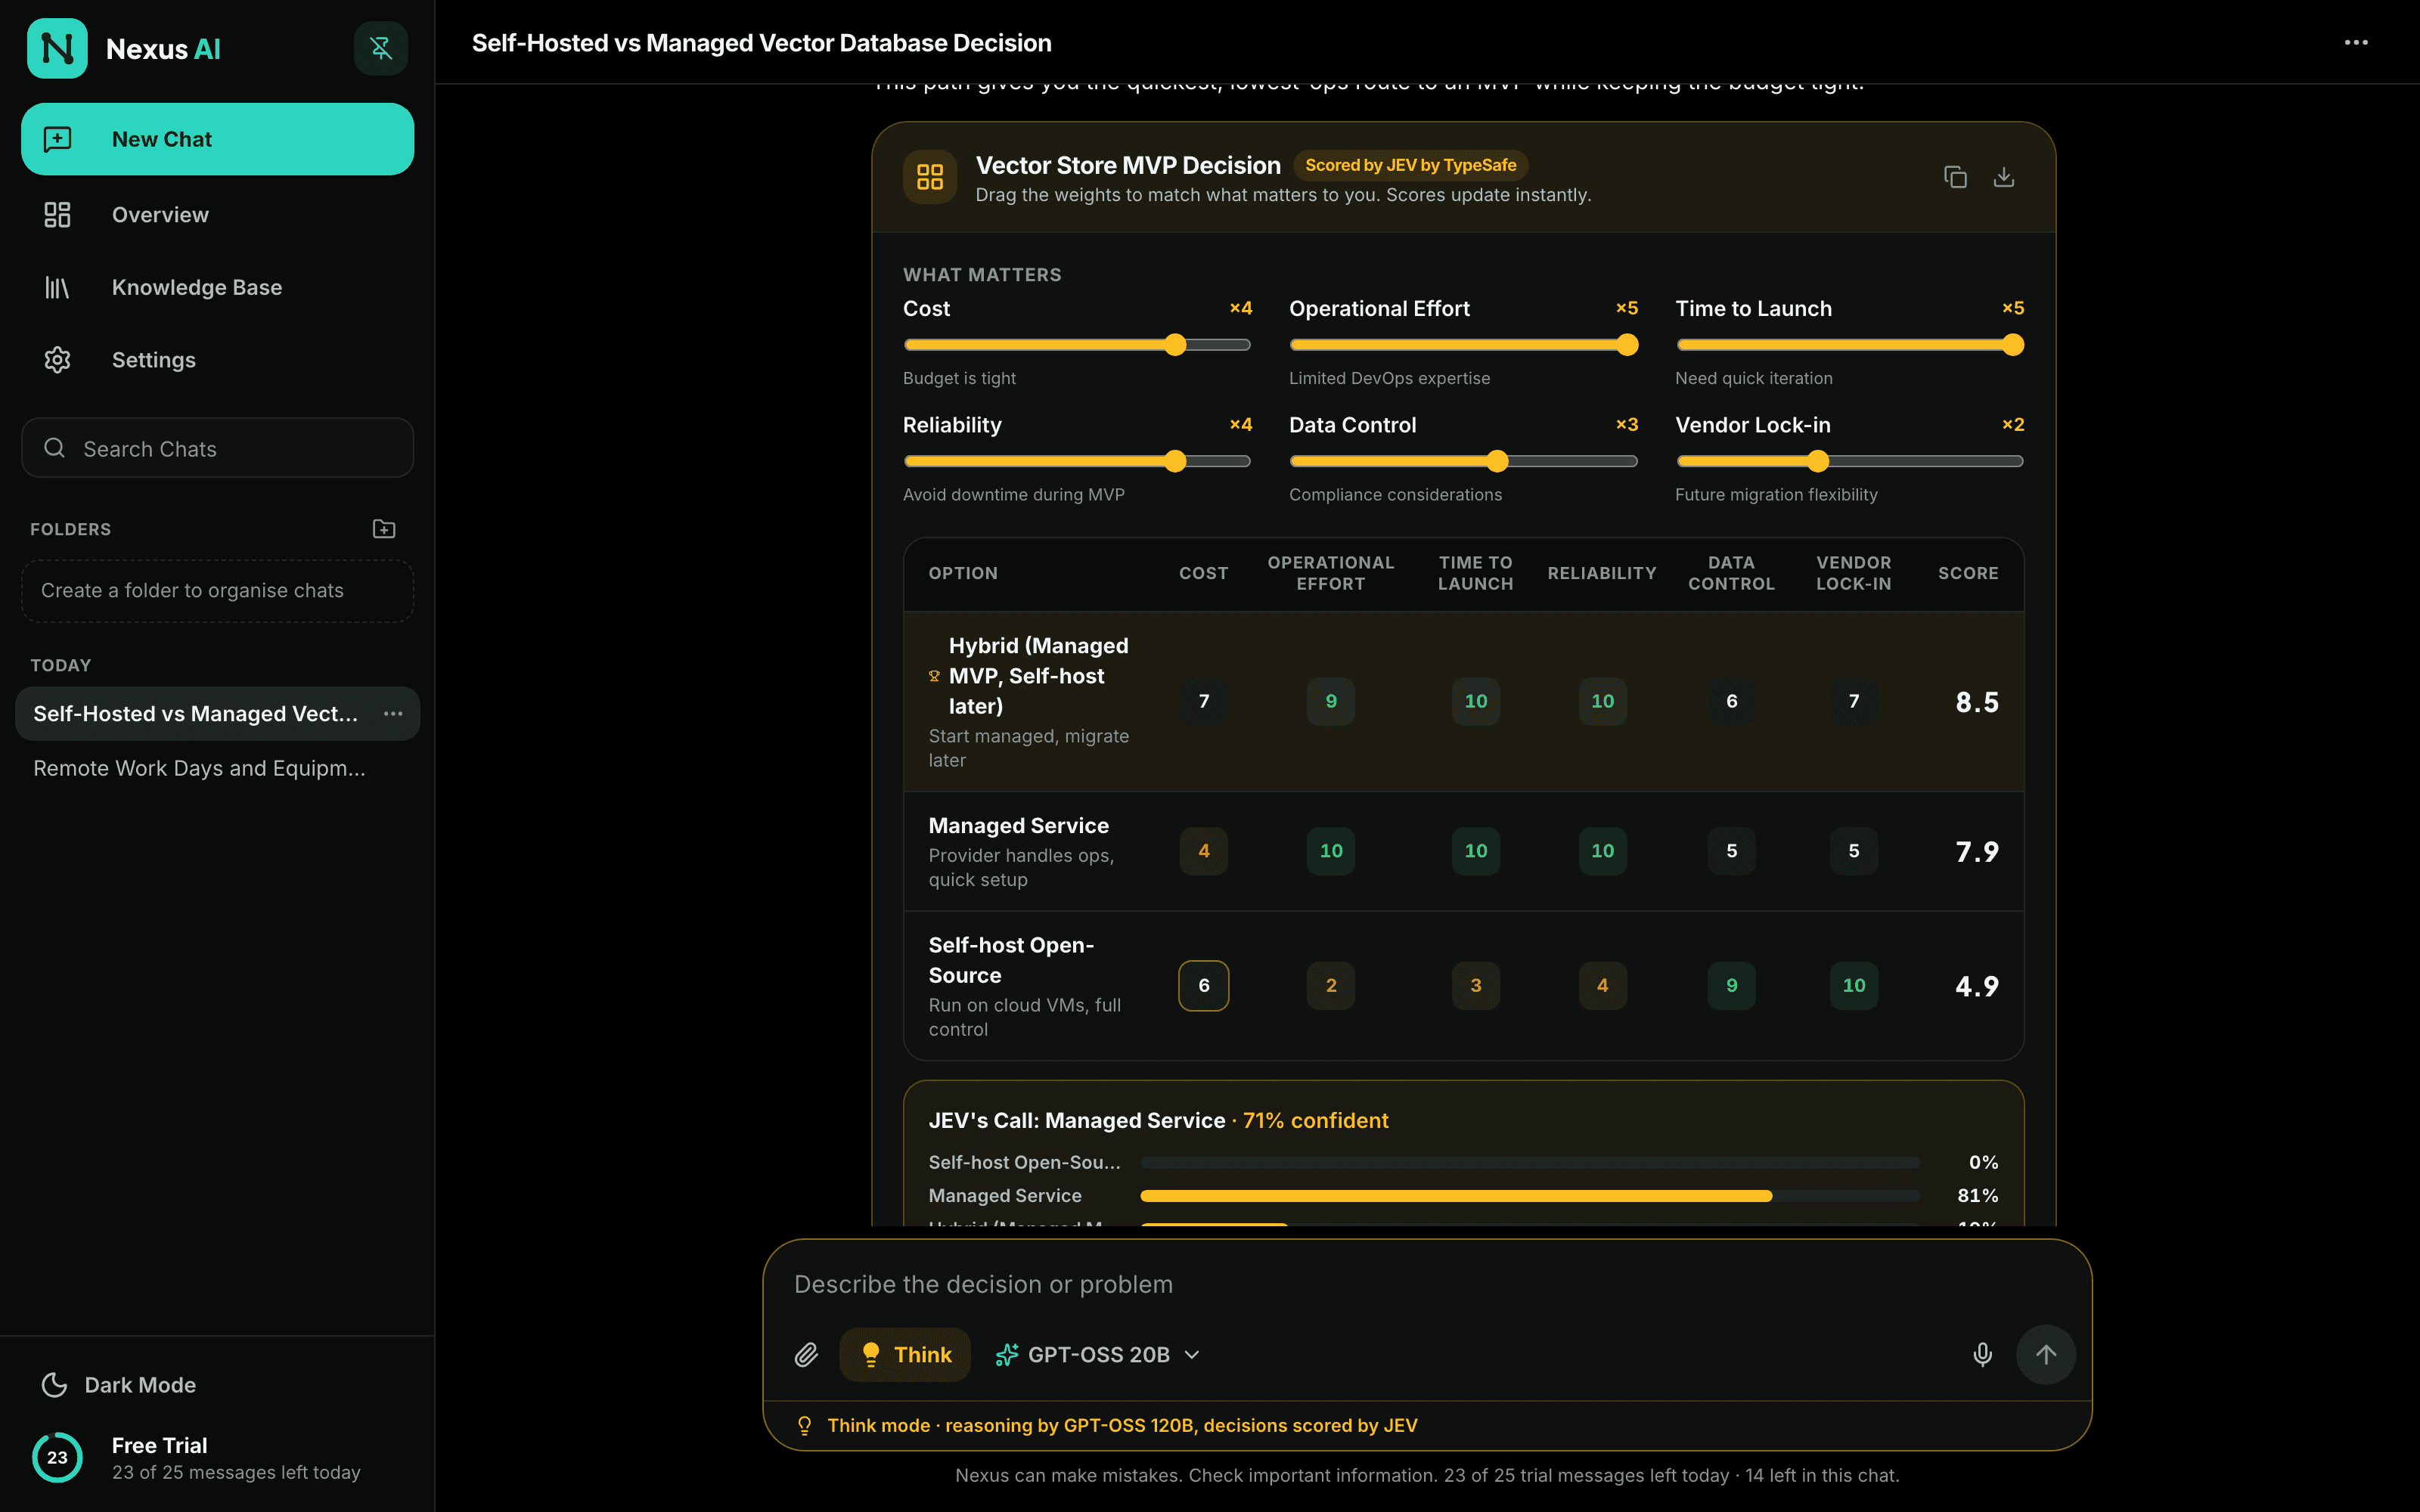The height and width of the screenshot is (1512, 2420).
Task: Click the 23 messages remaining ring
Action: [57, 1457]
